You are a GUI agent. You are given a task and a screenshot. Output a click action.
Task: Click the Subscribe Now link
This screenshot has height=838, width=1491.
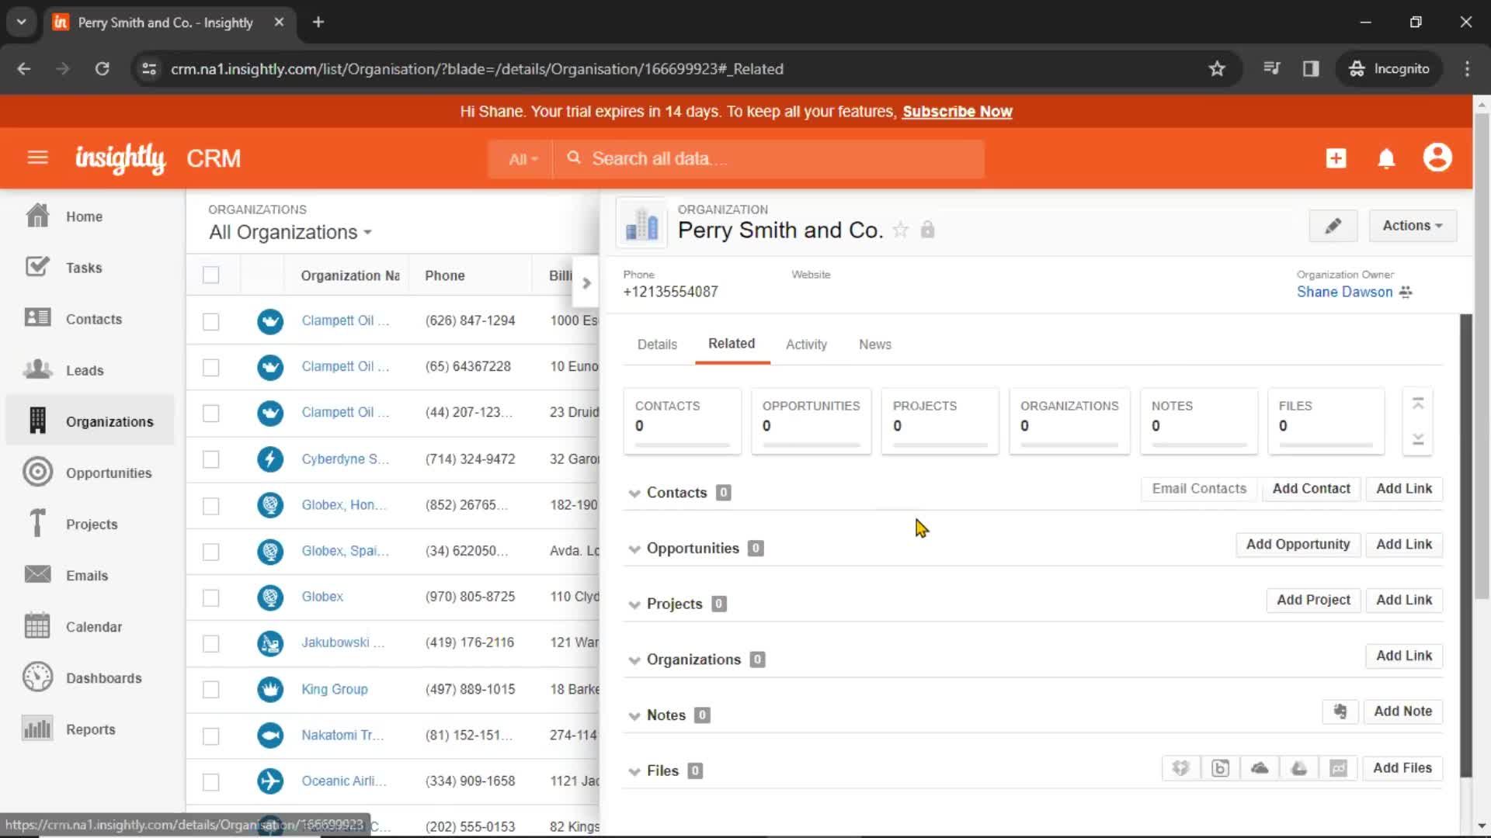pos(958,112)
